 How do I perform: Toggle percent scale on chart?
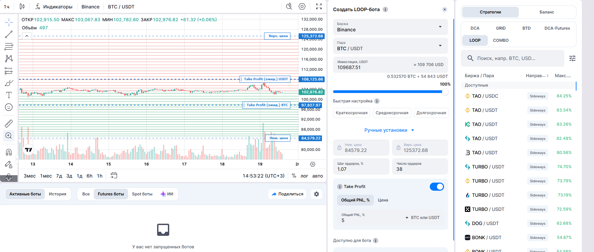[294, 176]
